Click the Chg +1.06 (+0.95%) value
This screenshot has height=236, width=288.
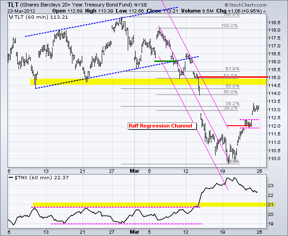[239, 11]
